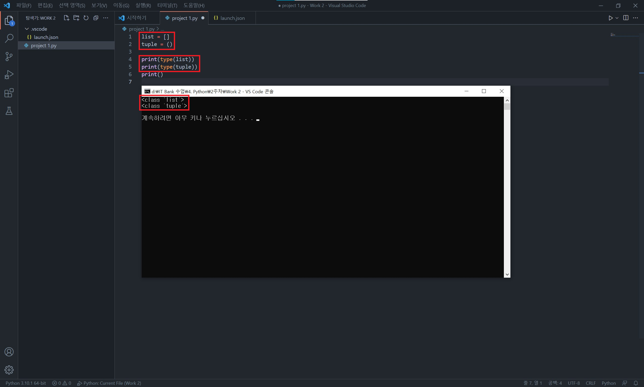
Task: Refresh the explorer file tree
Action: (x=86, y=18)
